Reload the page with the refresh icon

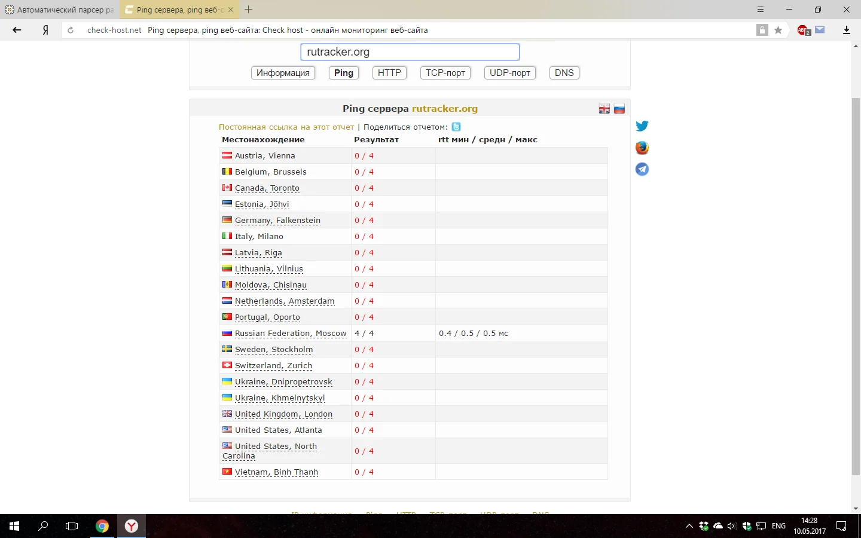click(x=71, y=30)
